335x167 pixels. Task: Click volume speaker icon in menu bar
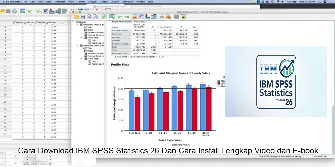coord(283,2)
